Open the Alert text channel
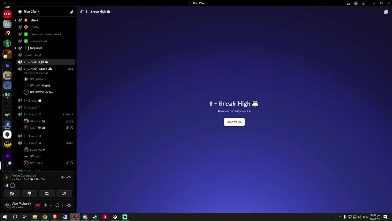This screenshot has height=221, width=392. pyautogui.click(x=45, y=20)
